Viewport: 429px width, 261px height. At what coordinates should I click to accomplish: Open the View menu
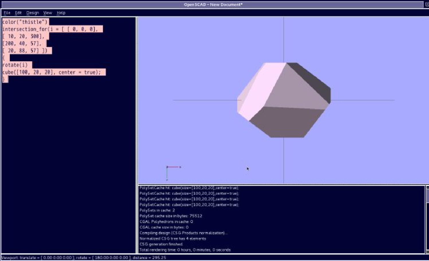pos(48,13)
